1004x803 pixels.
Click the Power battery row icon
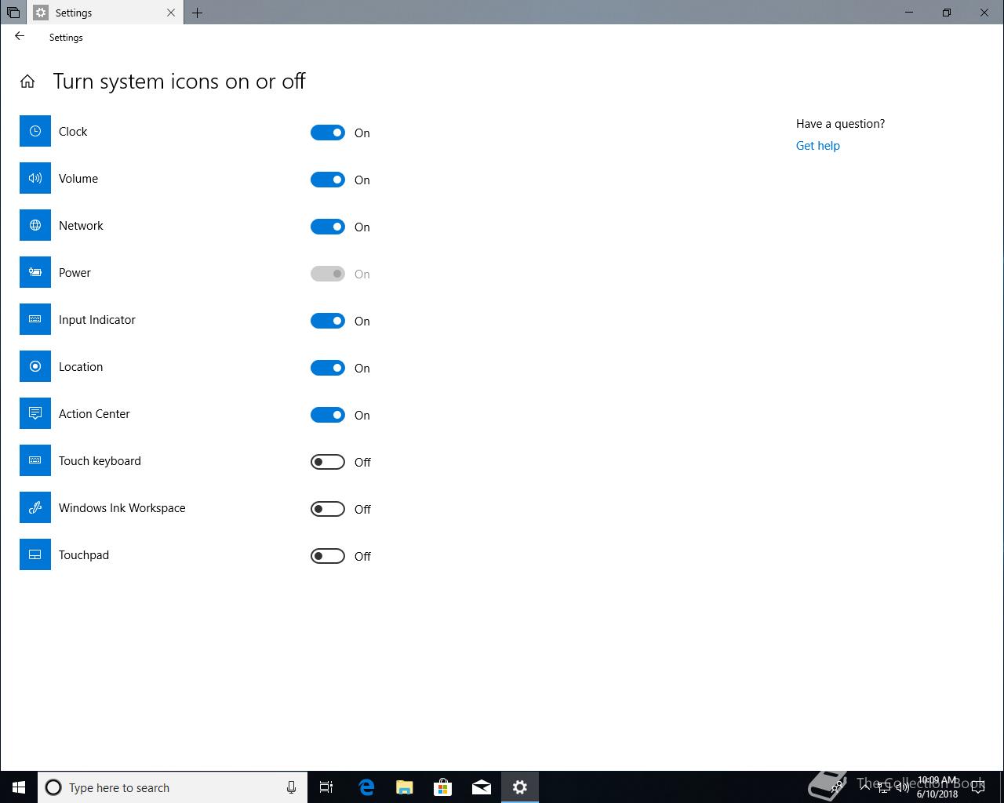35,273
